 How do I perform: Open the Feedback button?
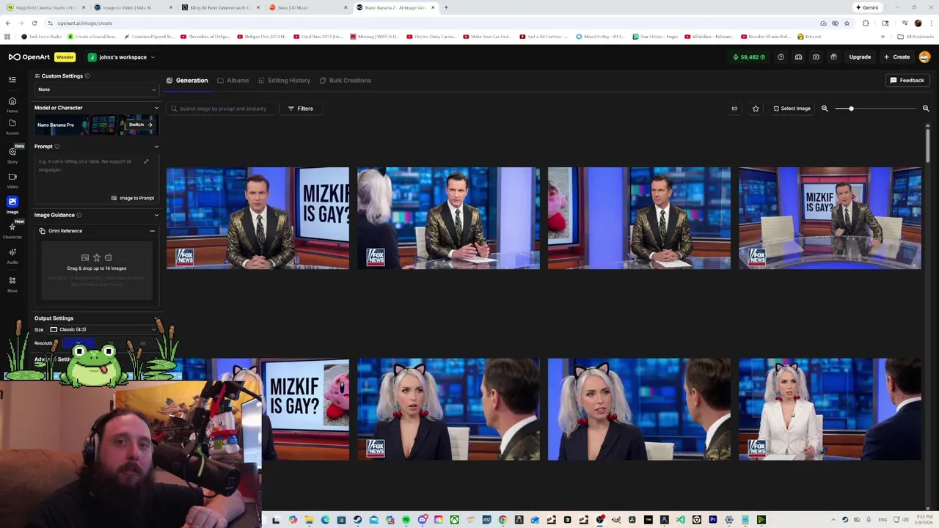[907, 81]
